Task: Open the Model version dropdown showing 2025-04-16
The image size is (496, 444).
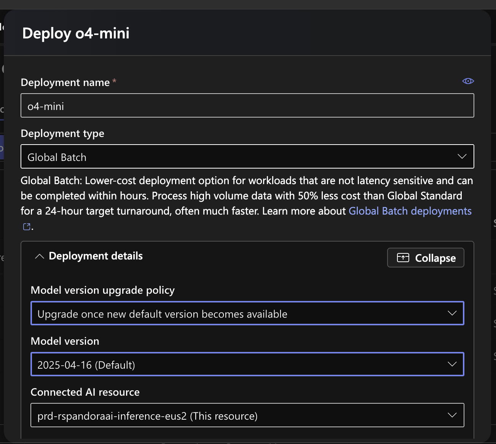Action: (x=247, y=364)
